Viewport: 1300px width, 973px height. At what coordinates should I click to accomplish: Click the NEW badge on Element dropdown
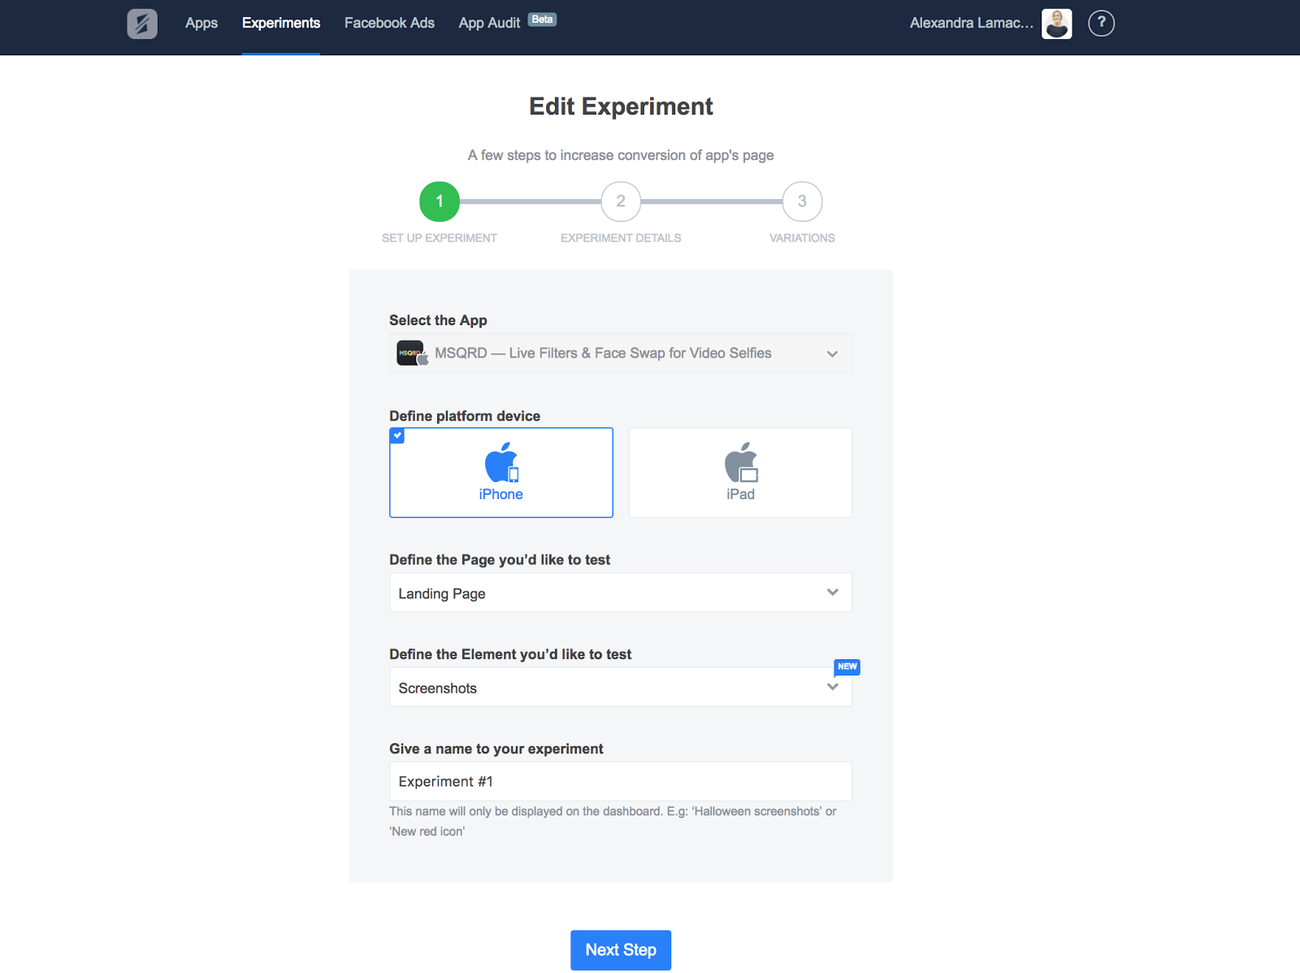(847, 667)
